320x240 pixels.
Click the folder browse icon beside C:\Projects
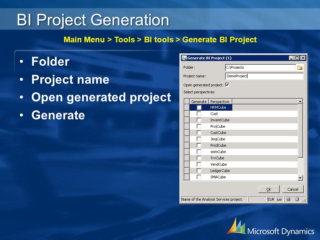click(x=300, y=68)
